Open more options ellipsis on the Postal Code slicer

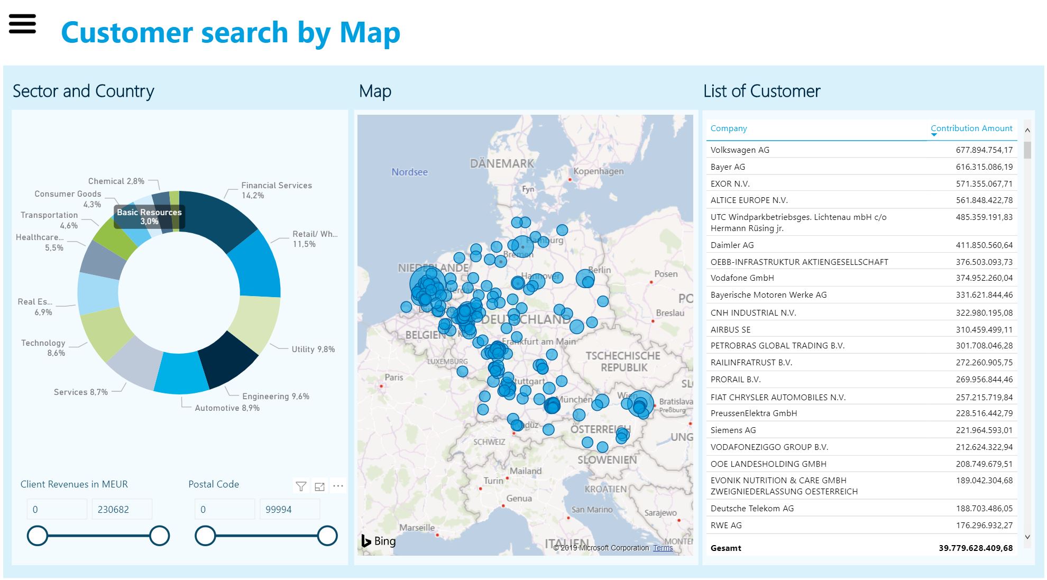click(338, 486)
